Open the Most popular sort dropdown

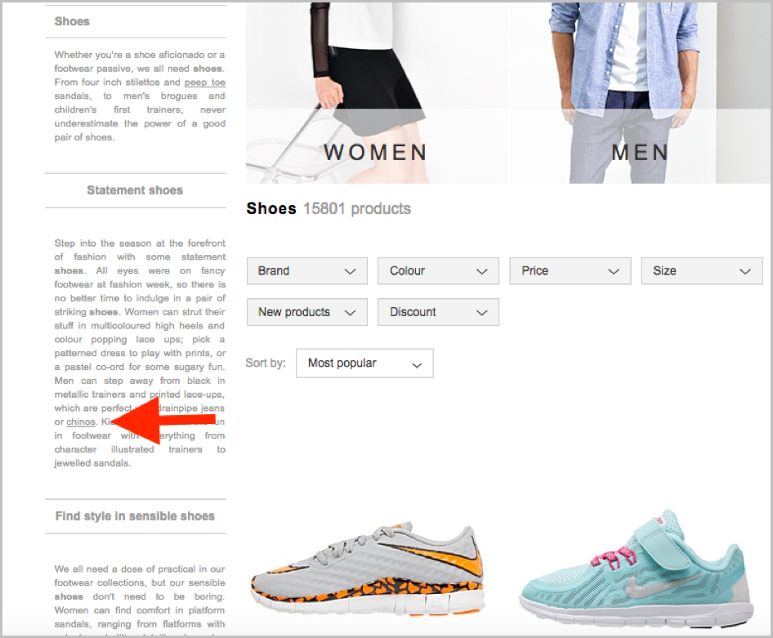pos(364,363)
